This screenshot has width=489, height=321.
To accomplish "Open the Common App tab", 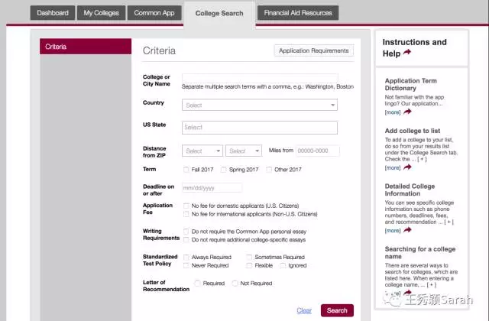I will (154, 13).
